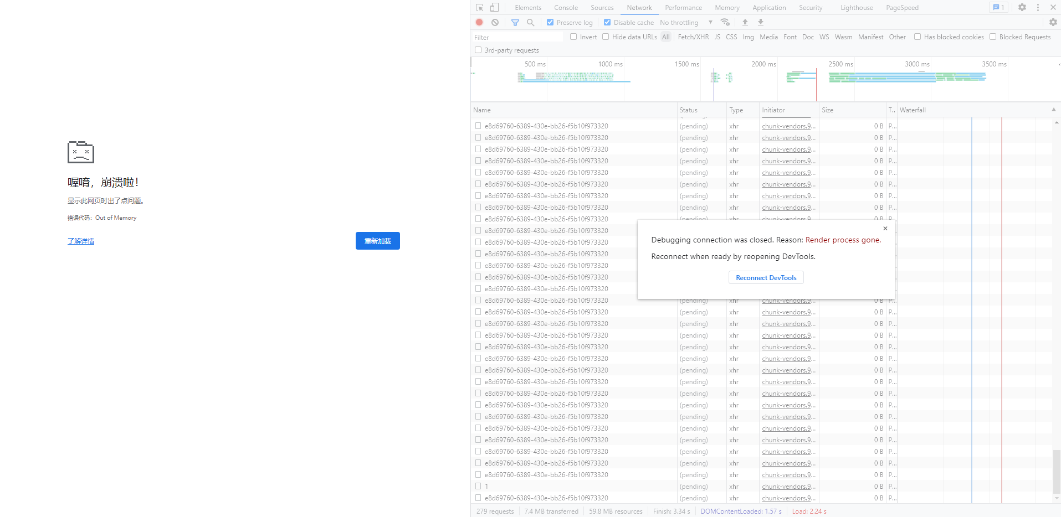
Task: Open DevTools settings gear
Action: click(x=1022, y=7)
